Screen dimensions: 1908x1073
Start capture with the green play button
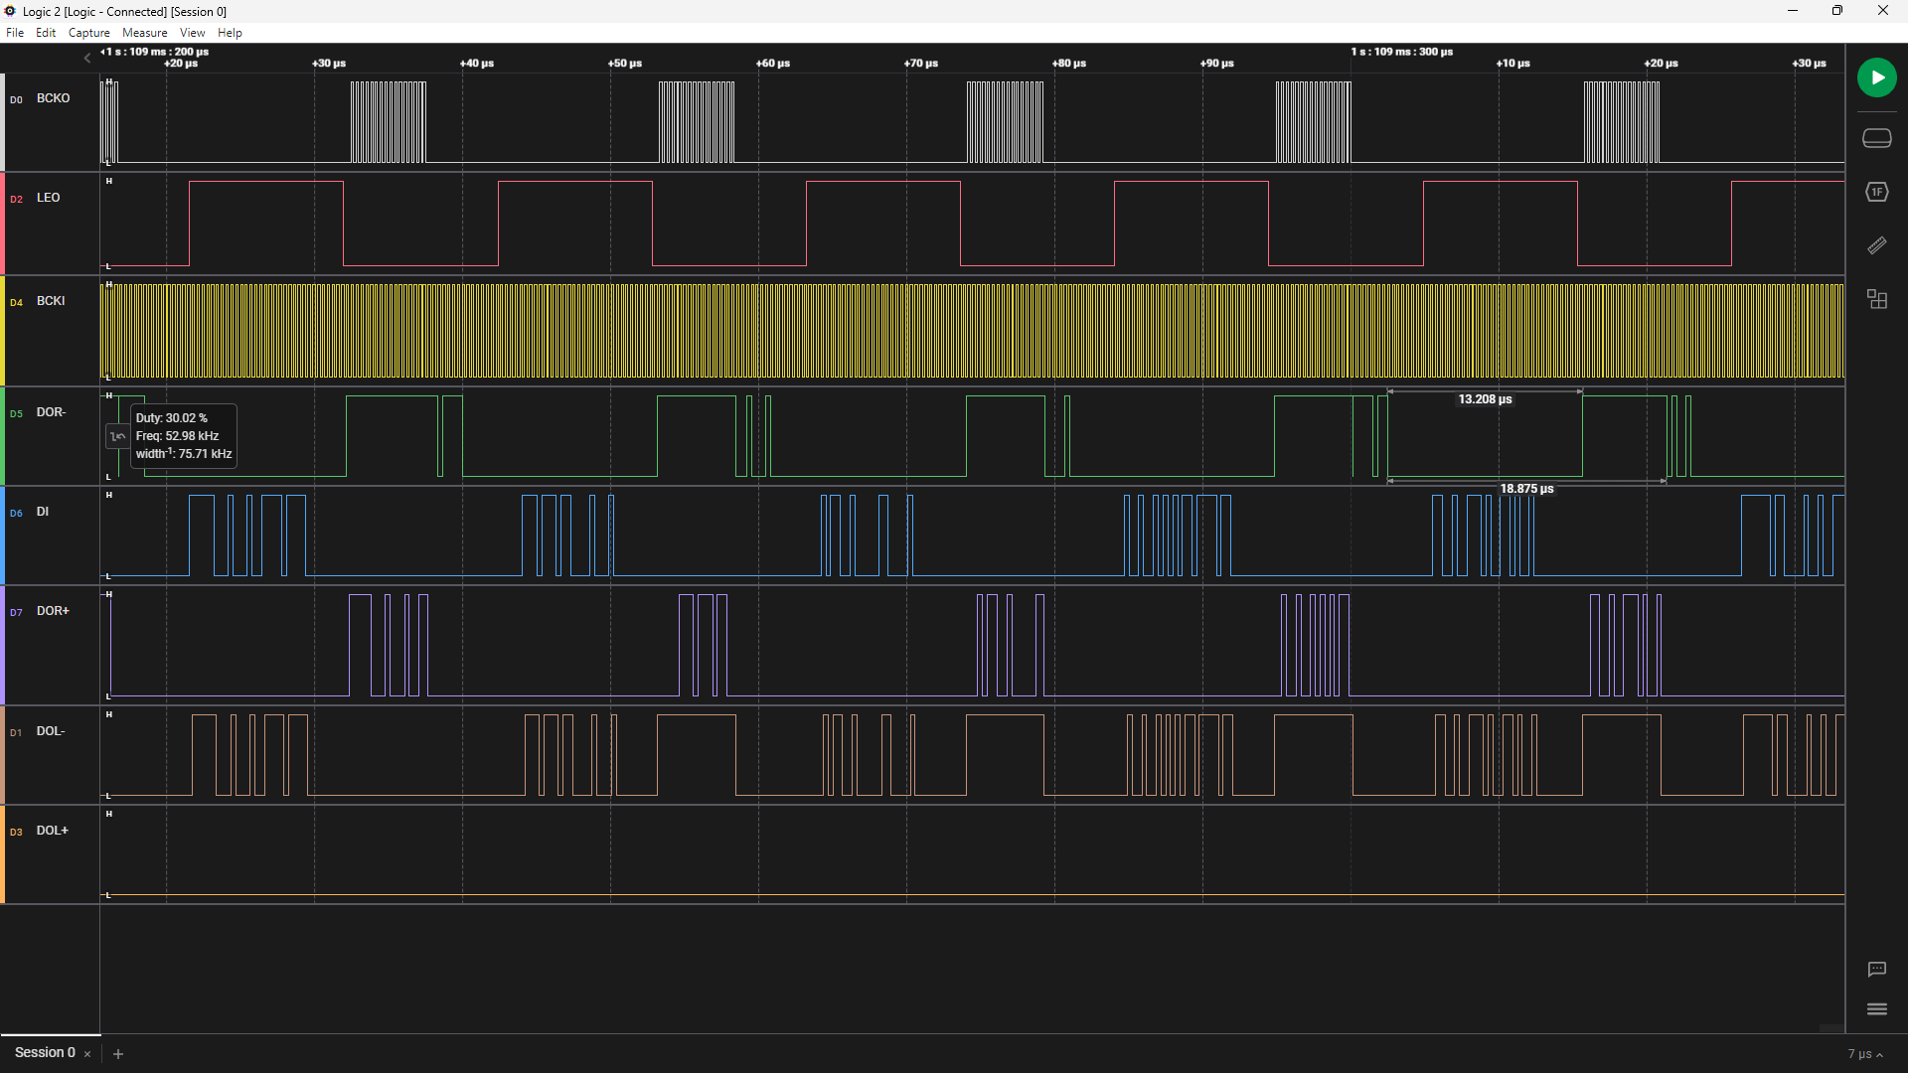1876,77
